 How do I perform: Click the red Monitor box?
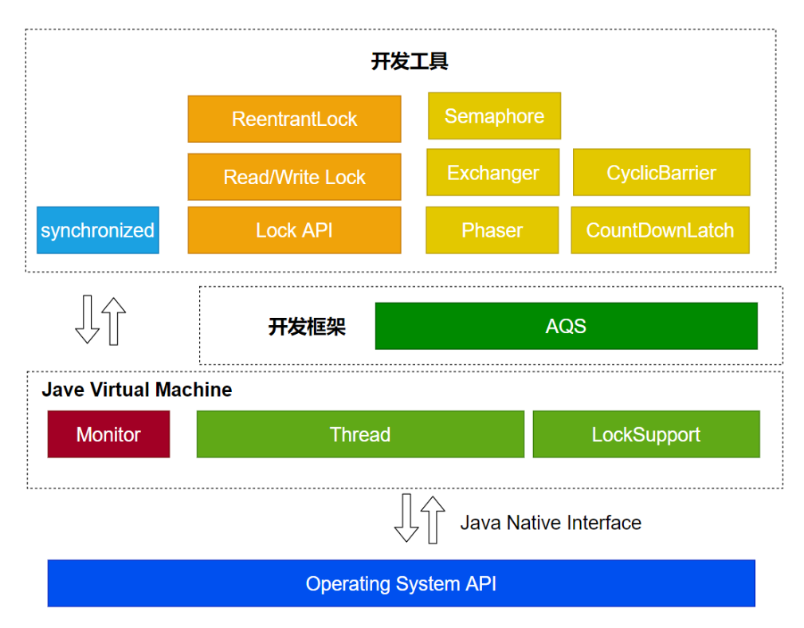coord(108,434)
